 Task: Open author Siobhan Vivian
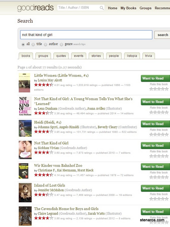[x=48, y=148]
